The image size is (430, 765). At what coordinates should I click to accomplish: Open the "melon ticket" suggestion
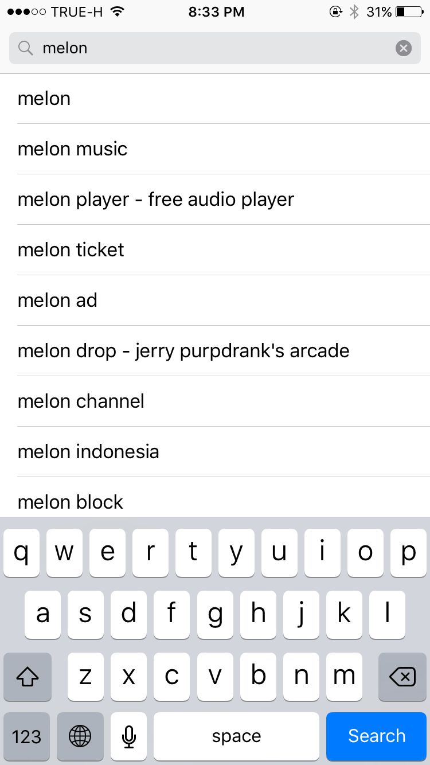(x=71, y=250)
